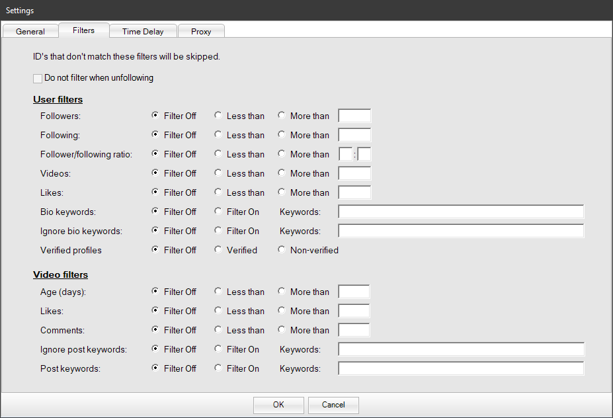Enable 'Do not filter when unfollowing' checkbox
Screen dimensions: 613x418
click(38, 78)
